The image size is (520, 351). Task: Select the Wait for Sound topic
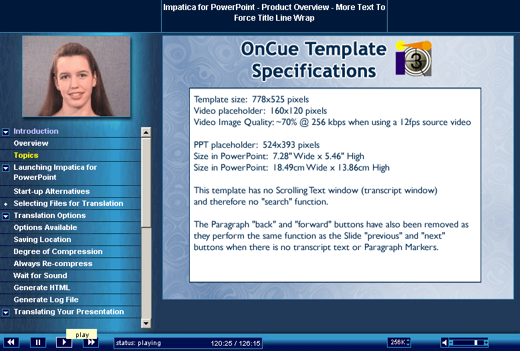point(40,275)
